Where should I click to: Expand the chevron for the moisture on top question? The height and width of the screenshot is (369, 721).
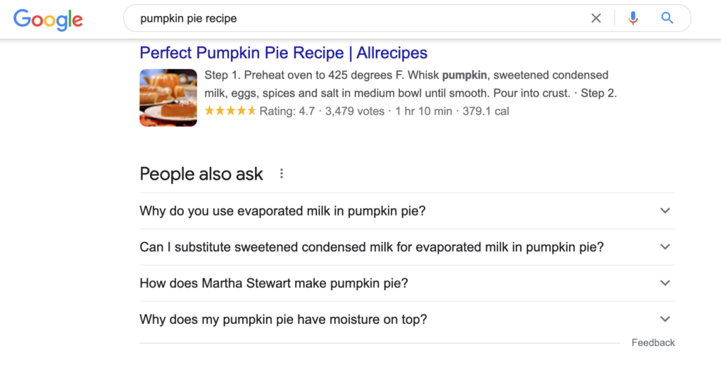coord(665,319)
